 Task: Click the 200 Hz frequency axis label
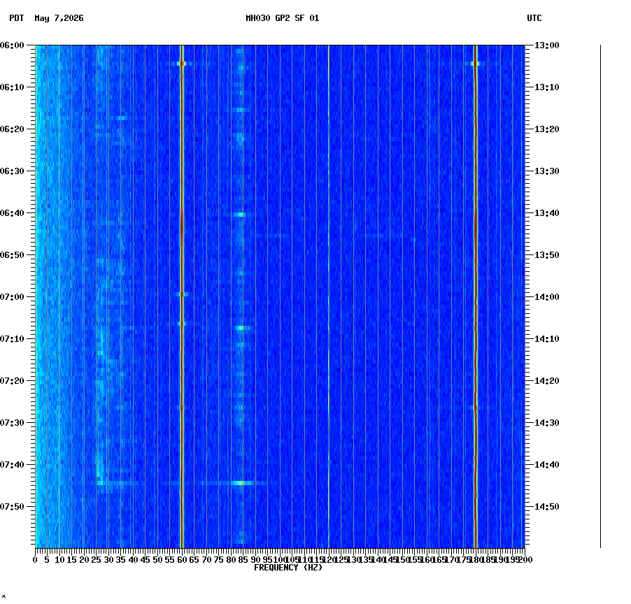click(x=525, y=560)
